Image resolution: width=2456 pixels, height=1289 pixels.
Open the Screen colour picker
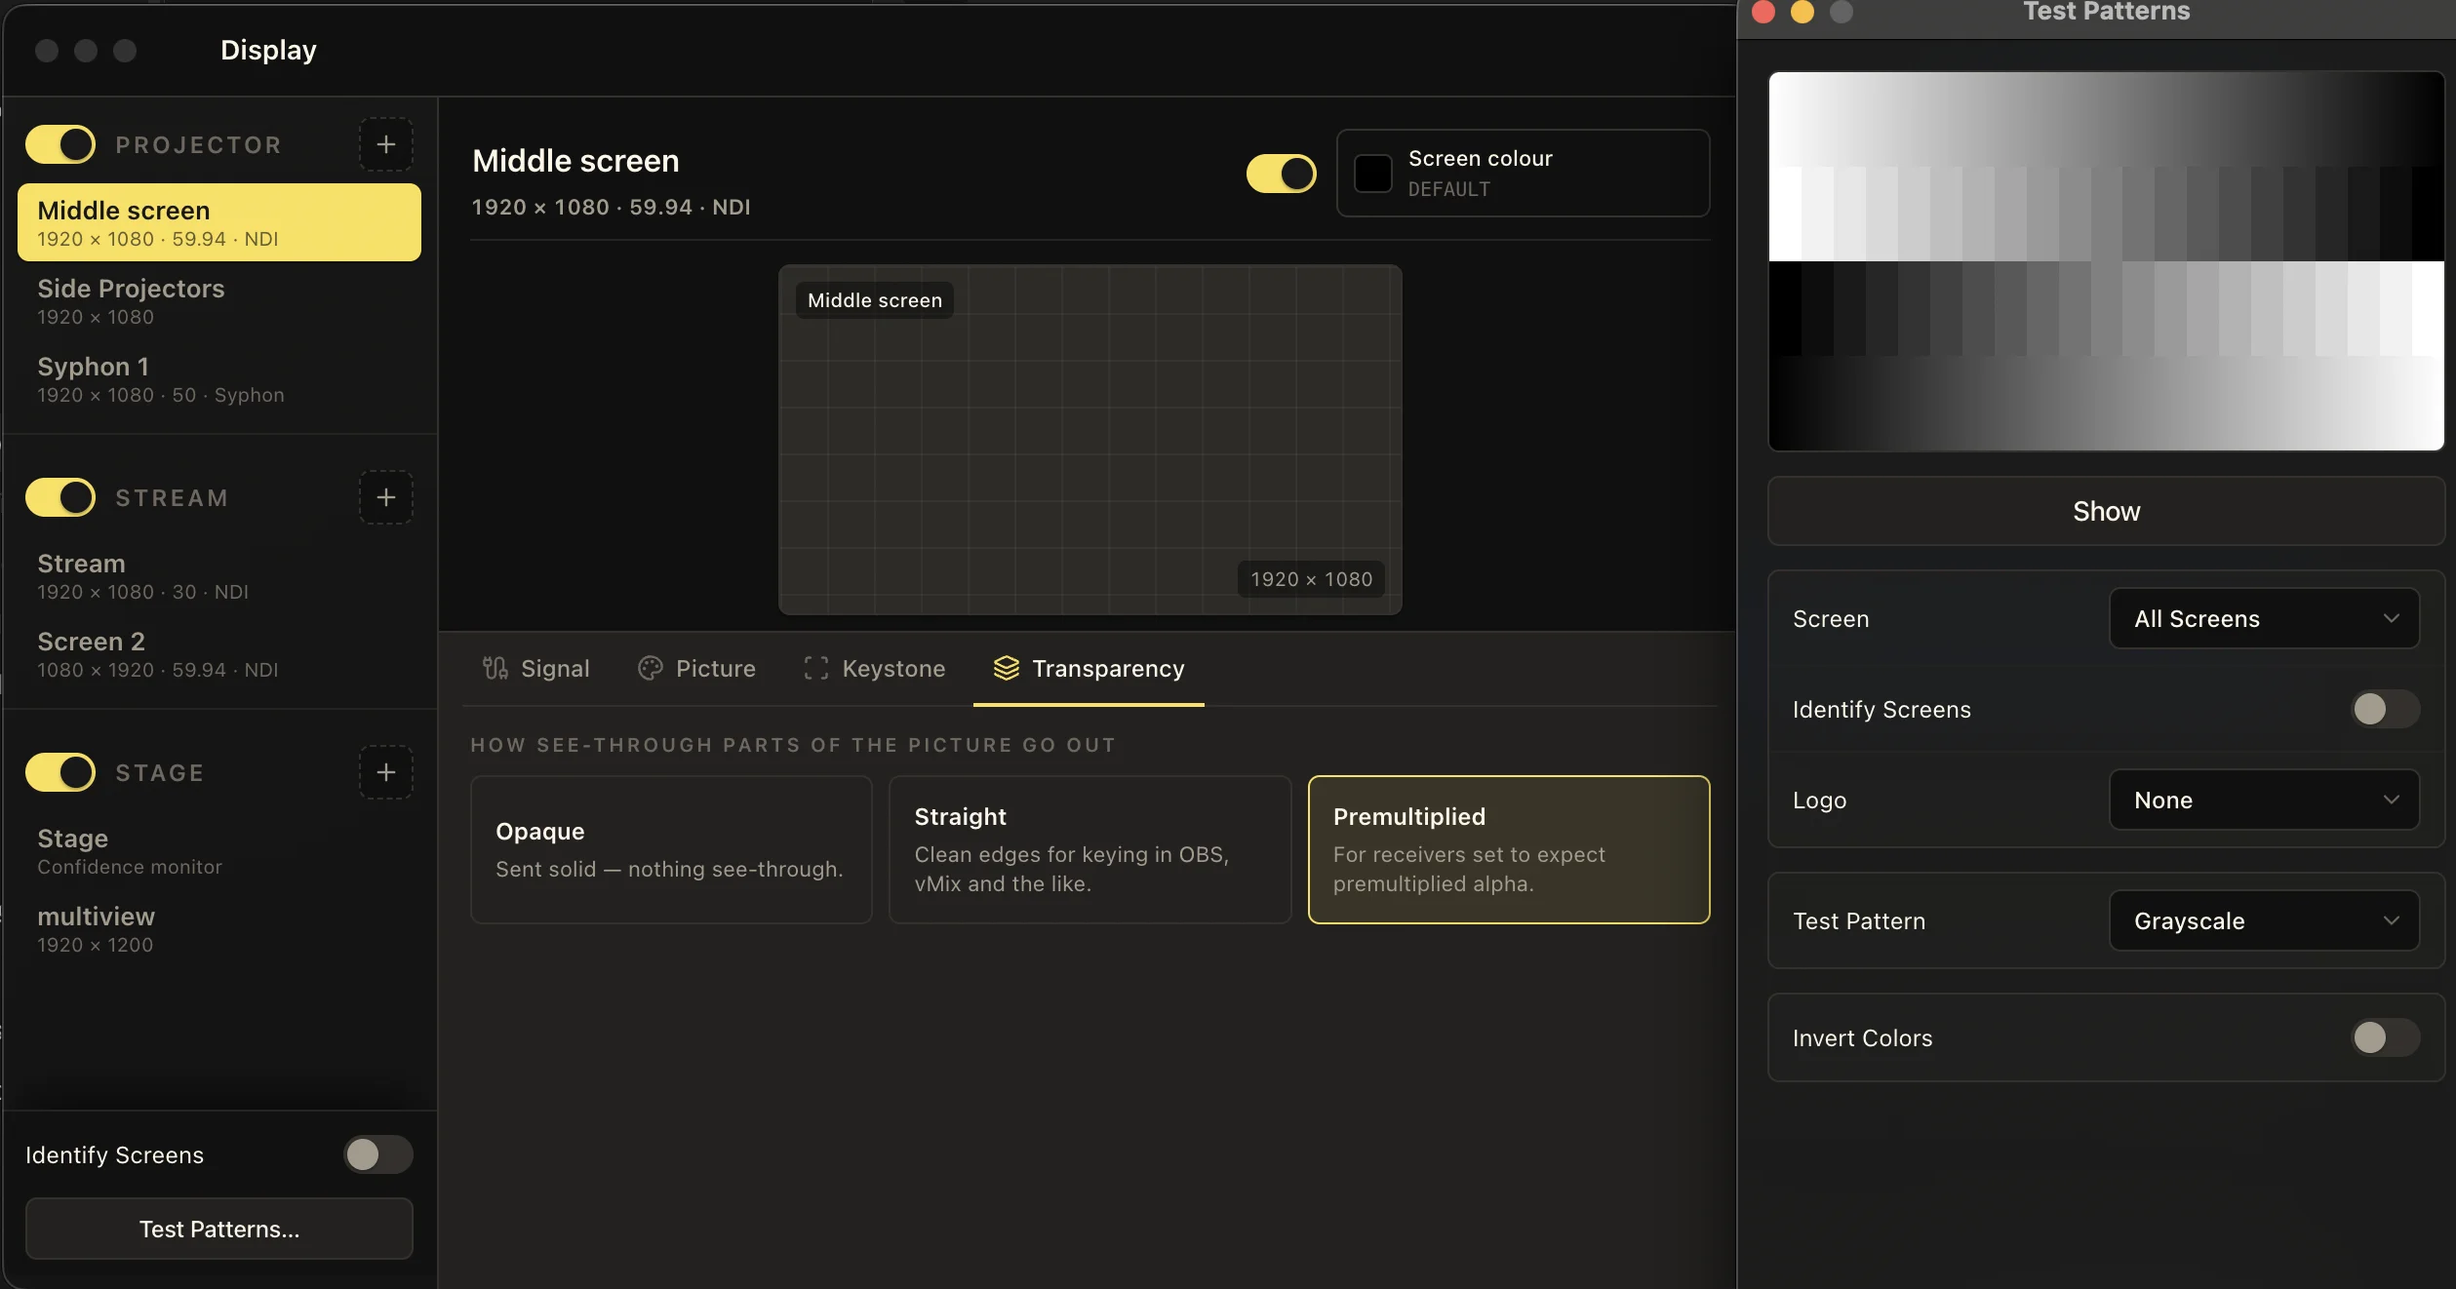(1524, 174)
